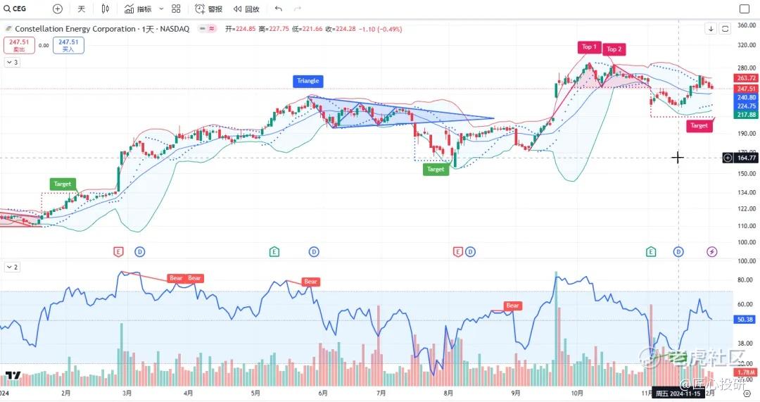Click the 247.51 sell button
This screenshot has width=760, height=402.
19,45
